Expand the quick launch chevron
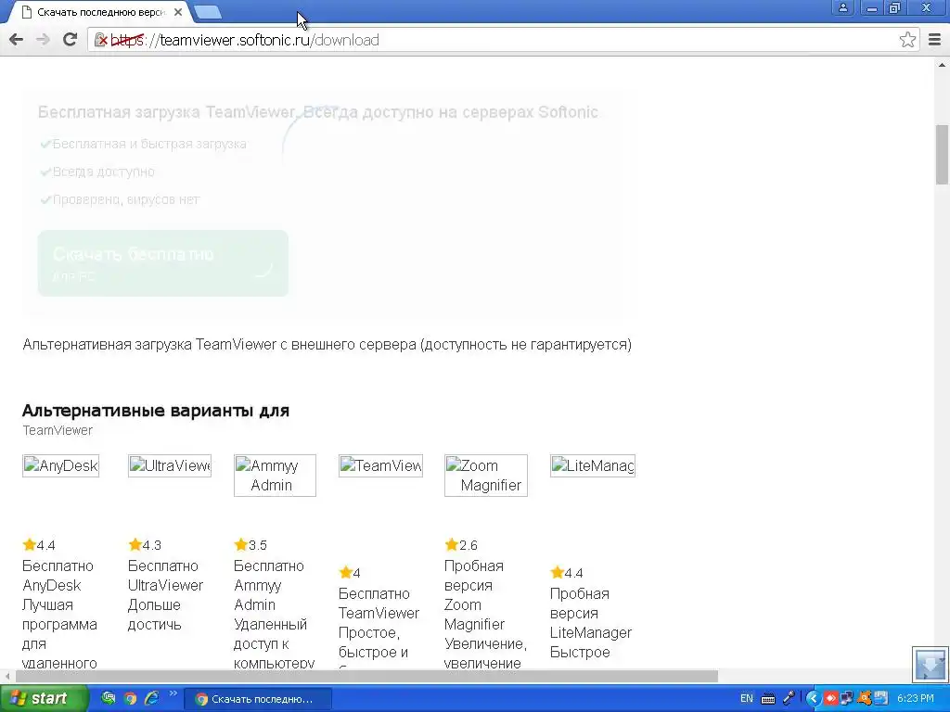Image resolution: width=950 pixels, height=712 pixels. pos(173,693)
